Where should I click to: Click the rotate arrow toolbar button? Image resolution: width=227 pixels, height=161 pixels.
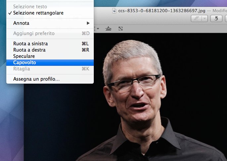pyautogui.click(x=216, y=19)
